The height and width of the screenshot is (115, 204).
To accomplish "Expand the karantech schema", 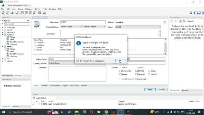I will (x=3, y=32).
